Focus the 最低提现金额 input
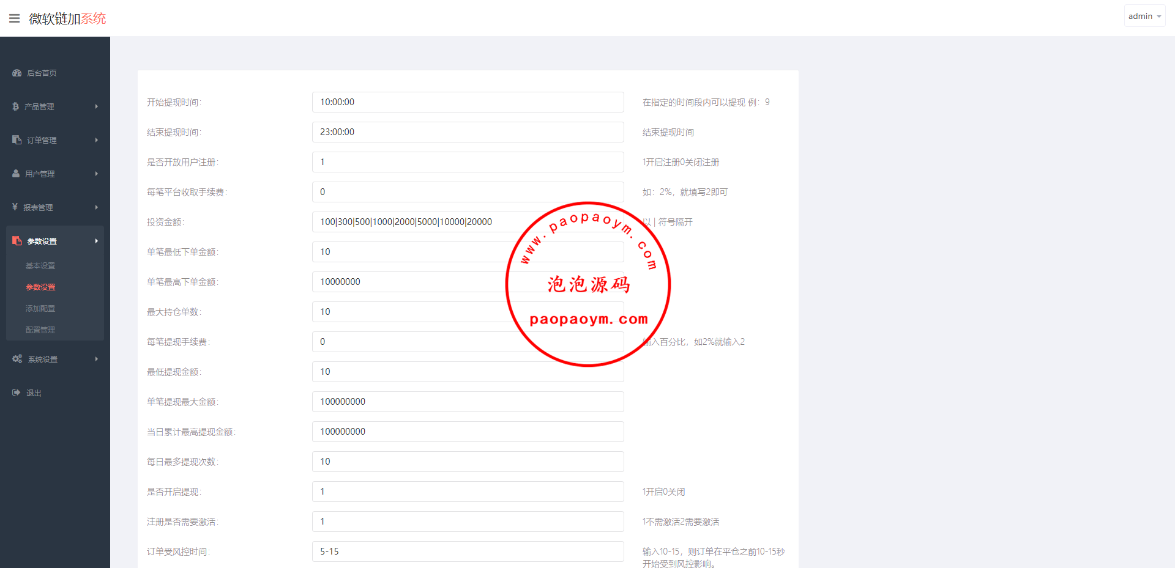The height and width of the screenshot is (568, 1175). 468,372
